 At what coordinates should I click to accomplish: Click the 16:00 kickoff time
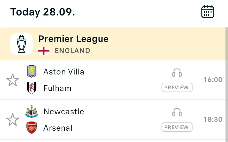213,80
